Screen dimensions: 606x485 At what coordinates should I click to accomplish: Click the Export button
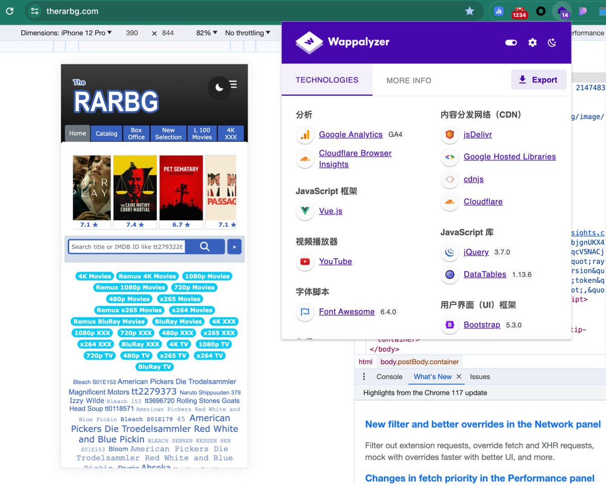point(538,80)
